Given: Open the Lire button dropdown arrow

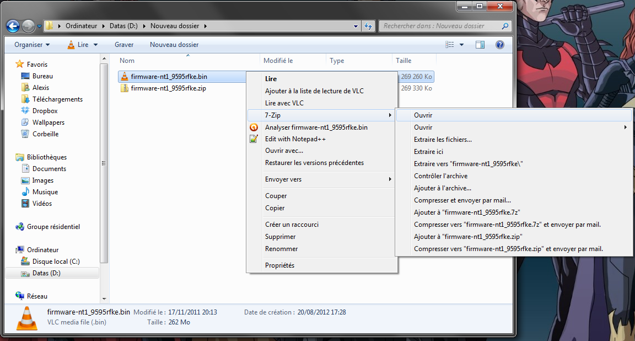Looking at the screenshot, I should (95, 45).
